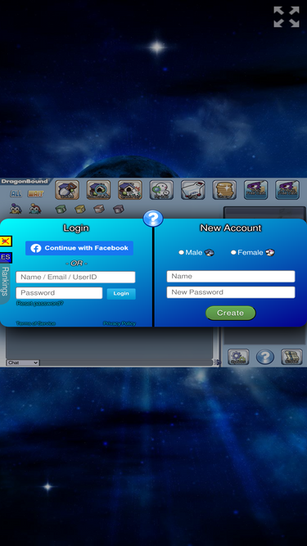The height and width of the screenshot is (546, 307).
Task: Open the Options gear button
Action: (x=238, y=357)
